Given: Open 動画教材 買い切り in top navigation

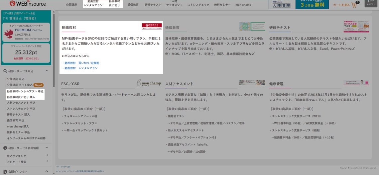Looking at the screenshot, I should [114, 3].
